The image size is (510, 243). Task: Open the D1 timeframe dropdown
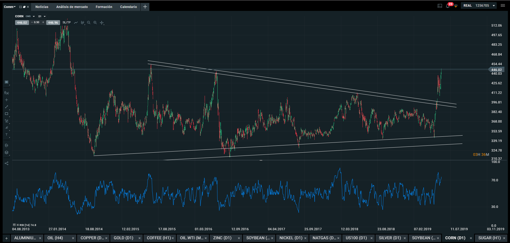(42, 16)
